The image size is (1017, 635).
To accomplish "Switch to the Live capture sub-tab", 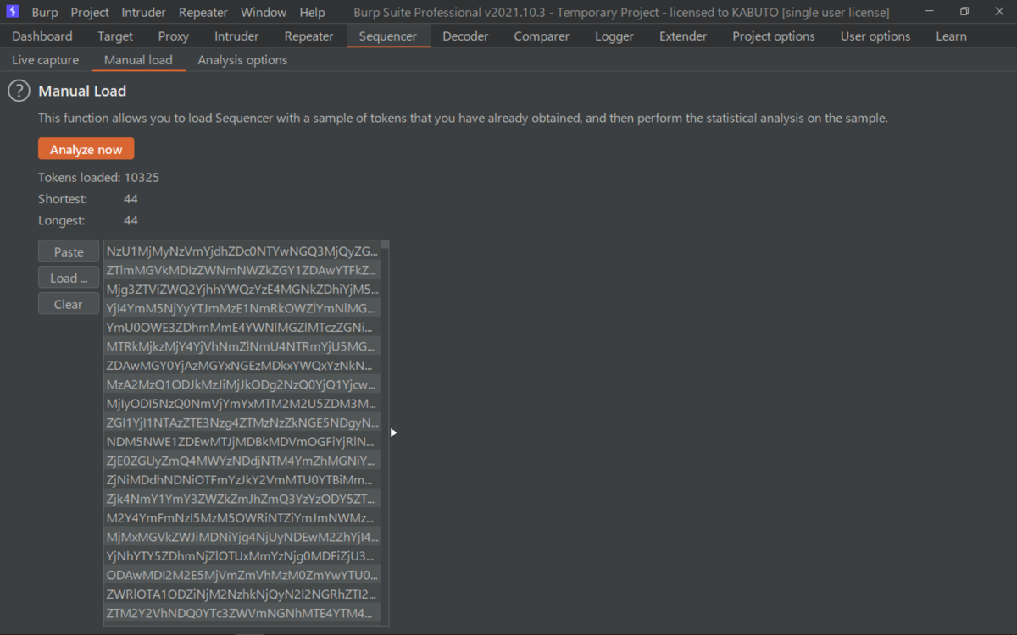I will 46,60.
